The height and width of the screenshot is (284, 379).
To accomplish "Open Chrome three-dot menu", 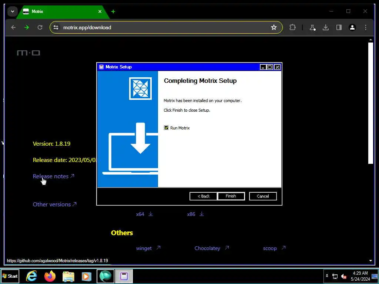I will coord(365,27).
